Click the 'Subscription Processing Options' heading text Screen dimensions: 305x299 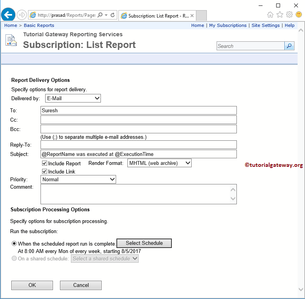(50, 209)
